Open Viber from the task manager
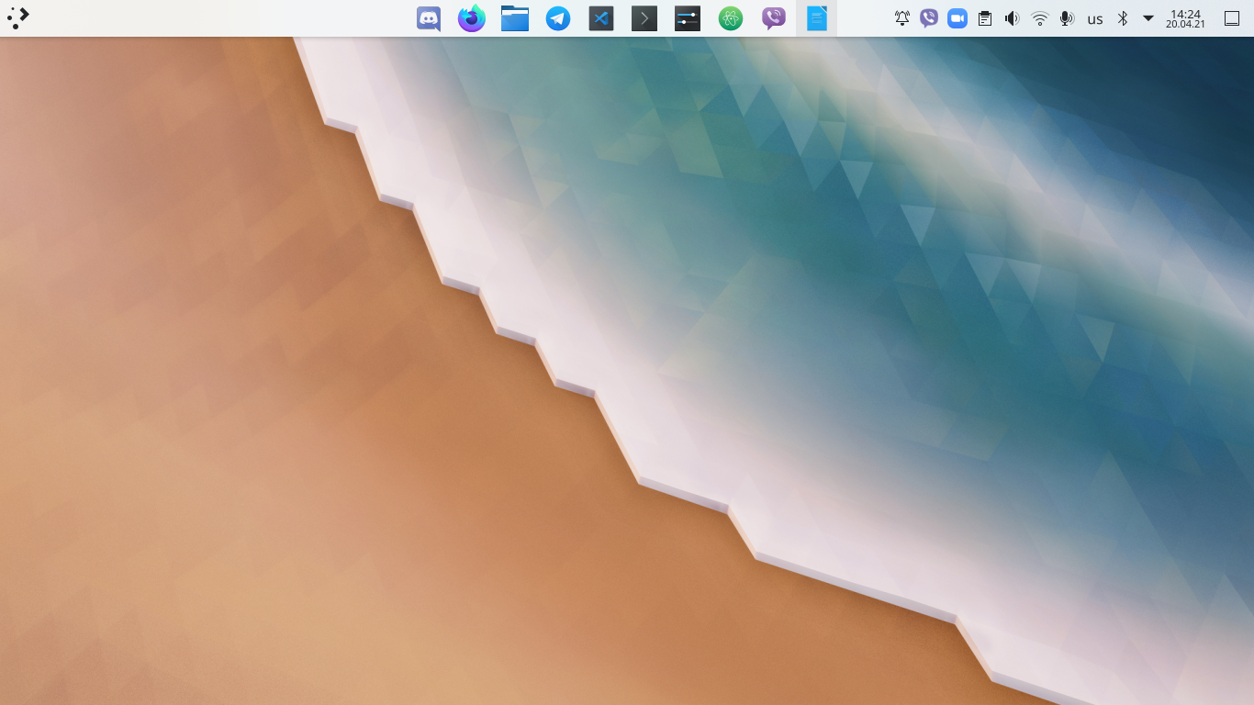The width and height of the screenshot is (1254, 705). click(x=774, y=18)
